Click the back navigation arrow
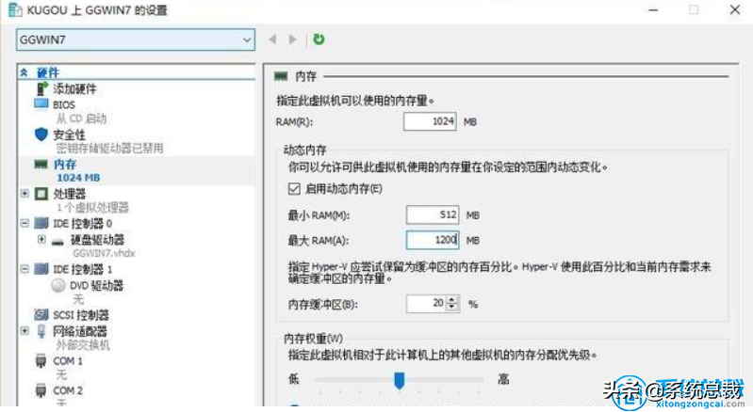753x412 pixels. point(272,40)
